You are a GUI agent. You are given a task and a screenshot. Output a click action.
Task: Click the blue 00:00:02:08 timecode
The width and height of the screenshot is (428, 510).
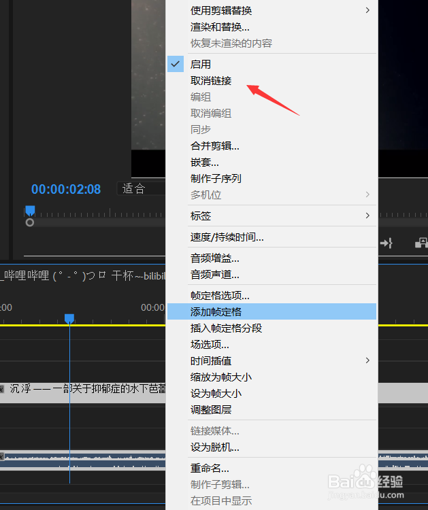tap(66, 189)
